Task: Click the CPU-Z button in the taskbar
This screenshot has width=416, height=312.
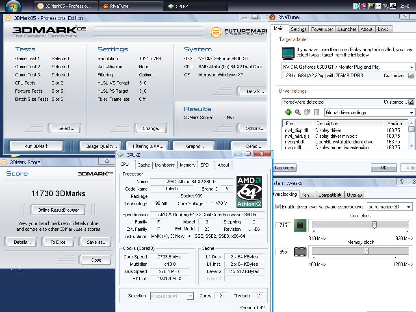Action: click(195, 6)
